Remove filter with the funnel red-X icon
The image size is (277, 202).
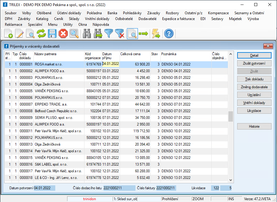coord(120,33)
